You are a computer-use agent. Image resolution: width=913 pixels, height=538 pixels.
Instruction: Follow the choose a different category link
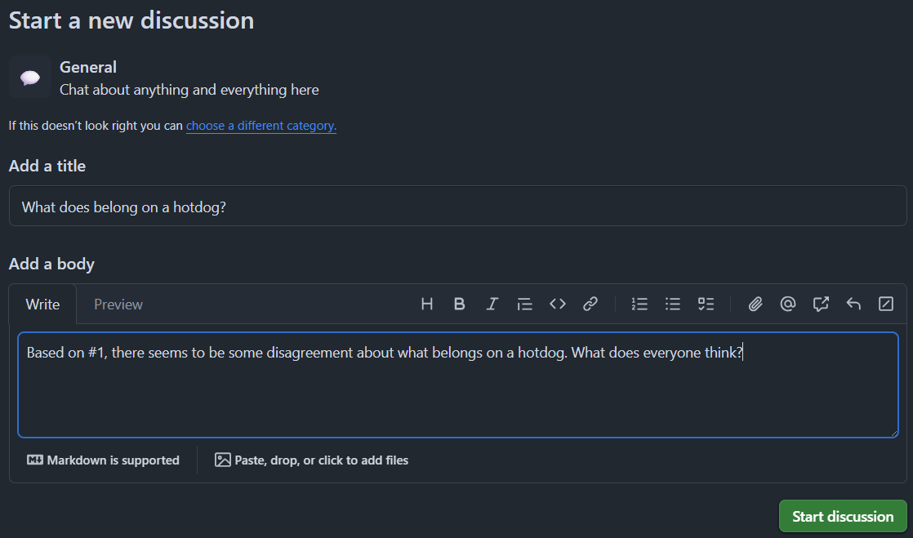tap(261, 126)
